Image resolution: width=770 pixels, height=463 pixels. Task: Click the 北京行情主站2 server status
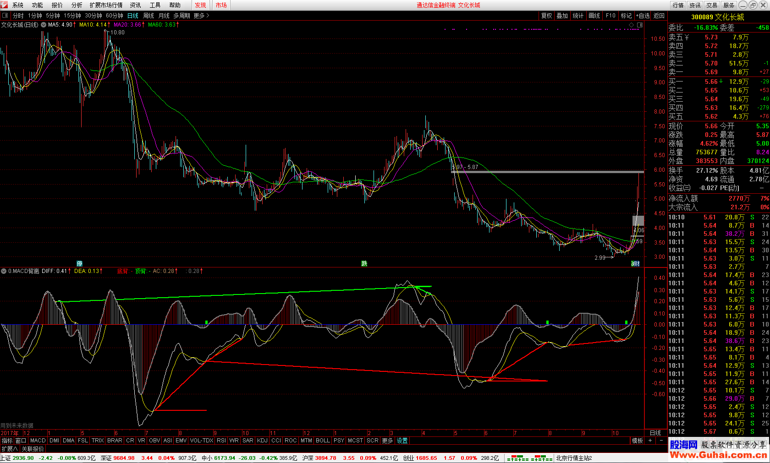[x=574, y=458]
